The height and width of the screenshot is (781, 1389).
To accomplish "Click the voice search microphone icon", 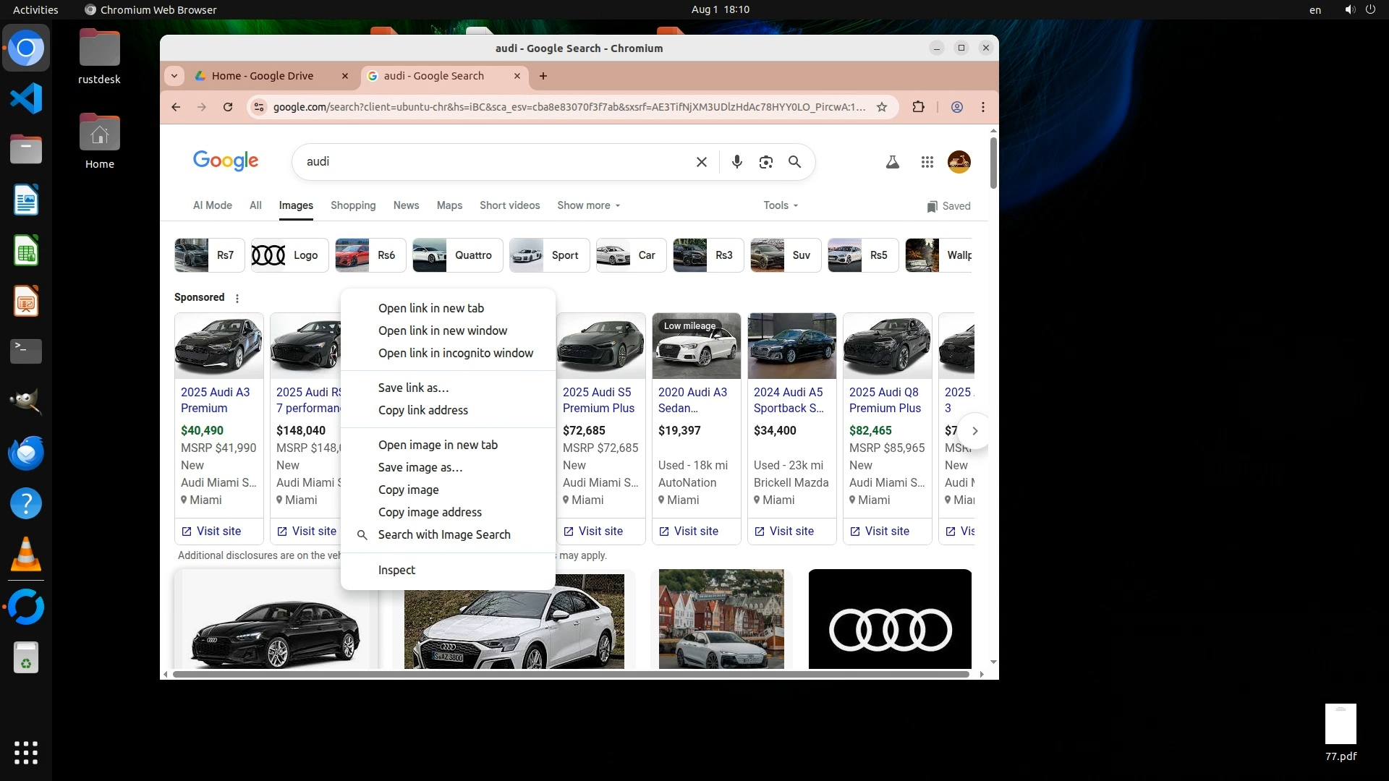I will (736, 162).
